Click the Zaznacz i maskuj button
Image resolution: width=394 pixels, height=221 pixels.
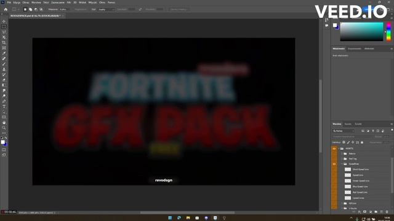179,10
